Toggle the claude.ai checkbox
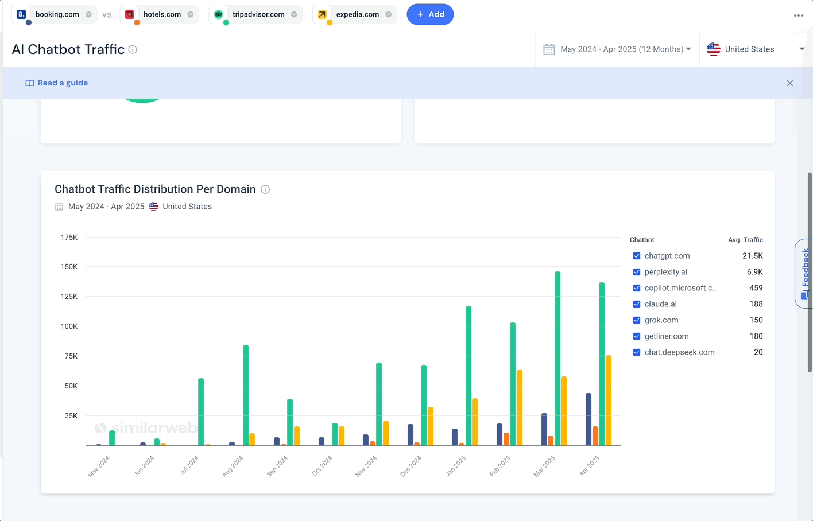The height and width of the screenshot is (521, 813). [x=637, y=304]
